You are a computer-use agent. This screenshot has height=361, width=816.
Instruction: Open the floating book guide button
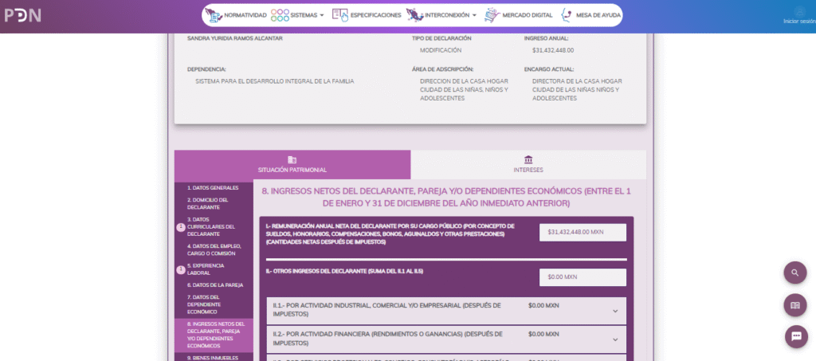[x=794, y=305]
